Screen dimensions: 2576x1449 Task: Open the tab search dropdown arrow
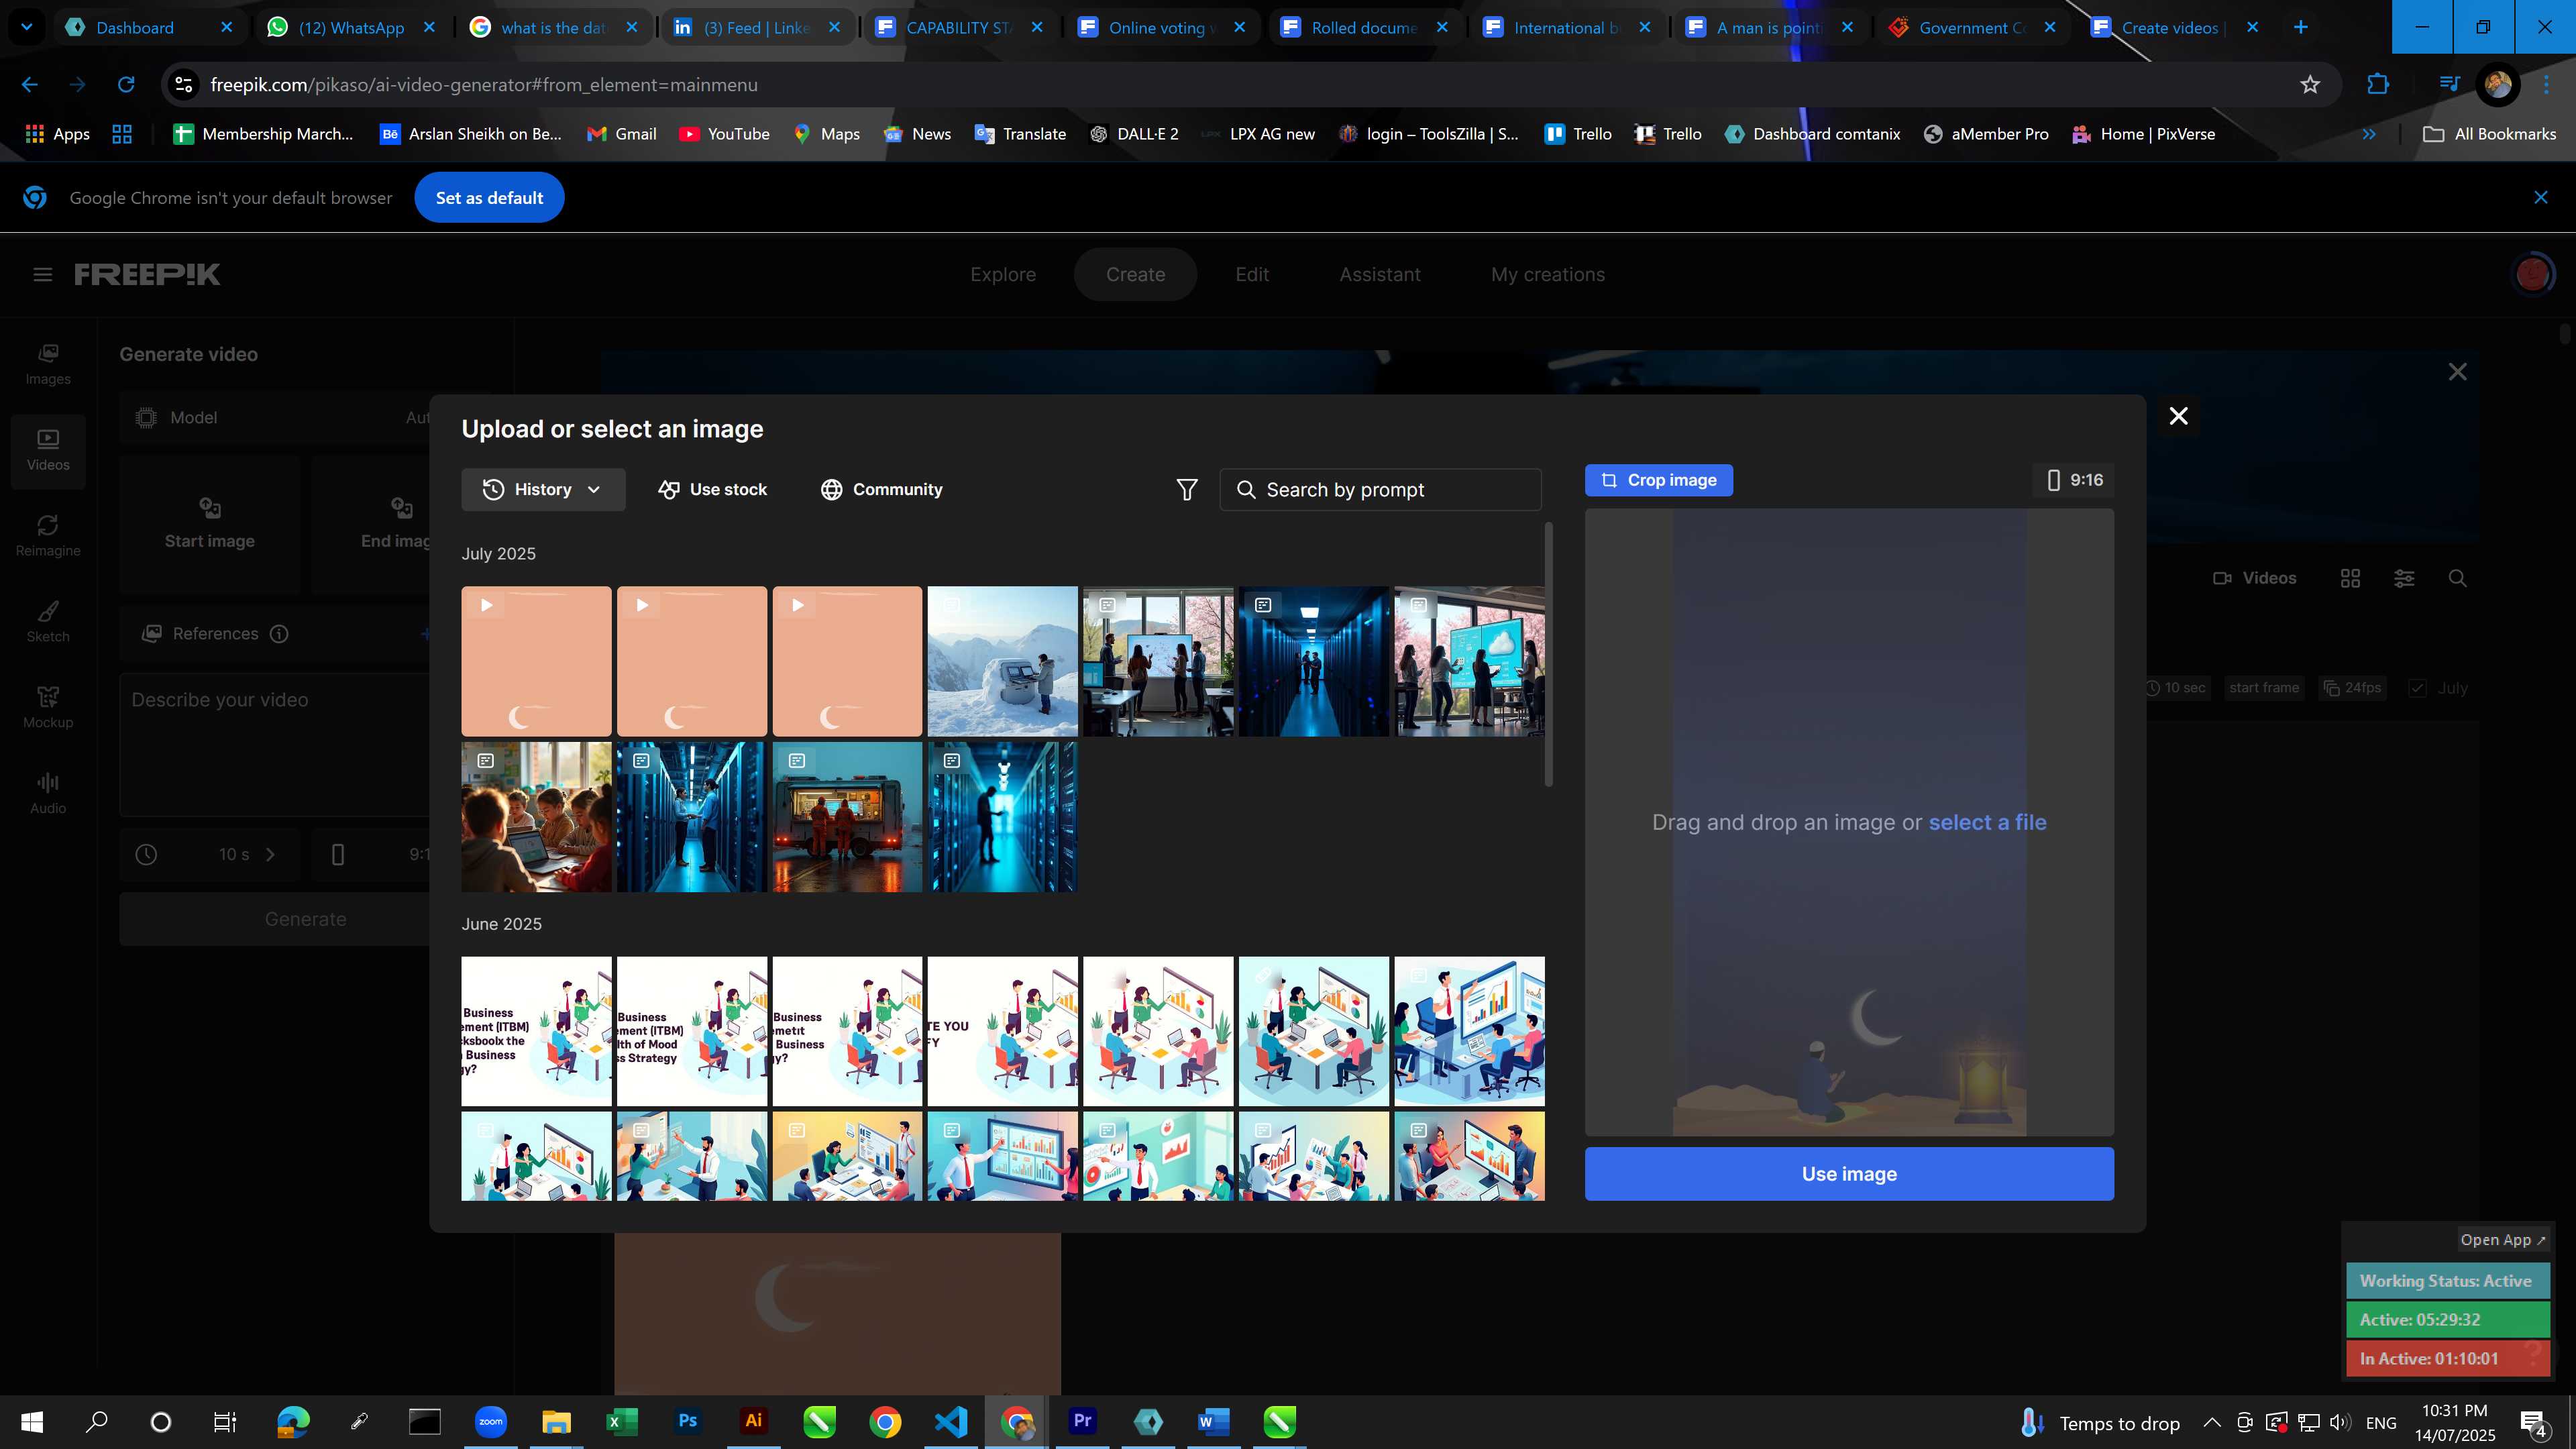pos(27,27)
